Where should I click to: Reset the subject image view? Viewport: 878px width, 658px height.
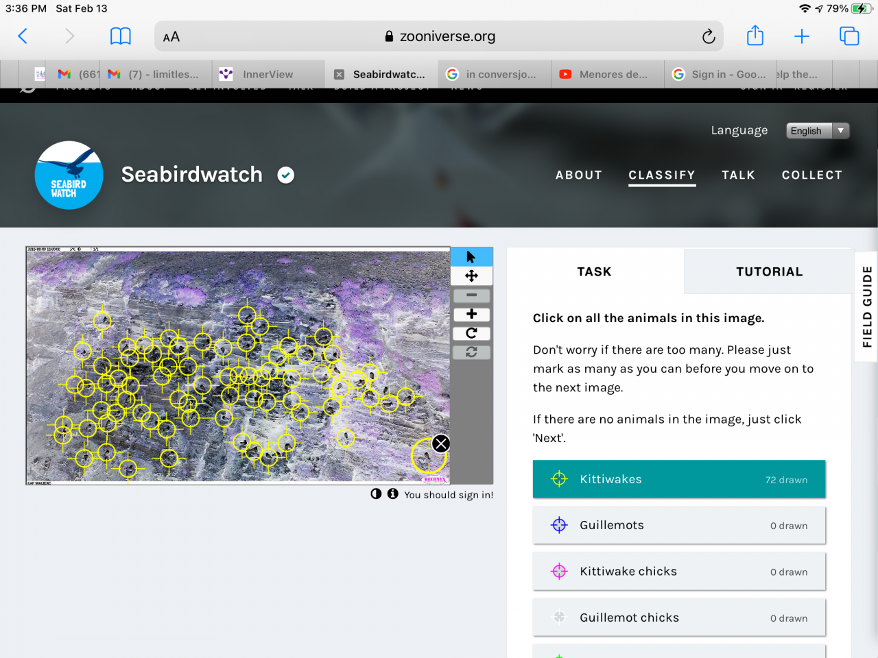[471, 352]
